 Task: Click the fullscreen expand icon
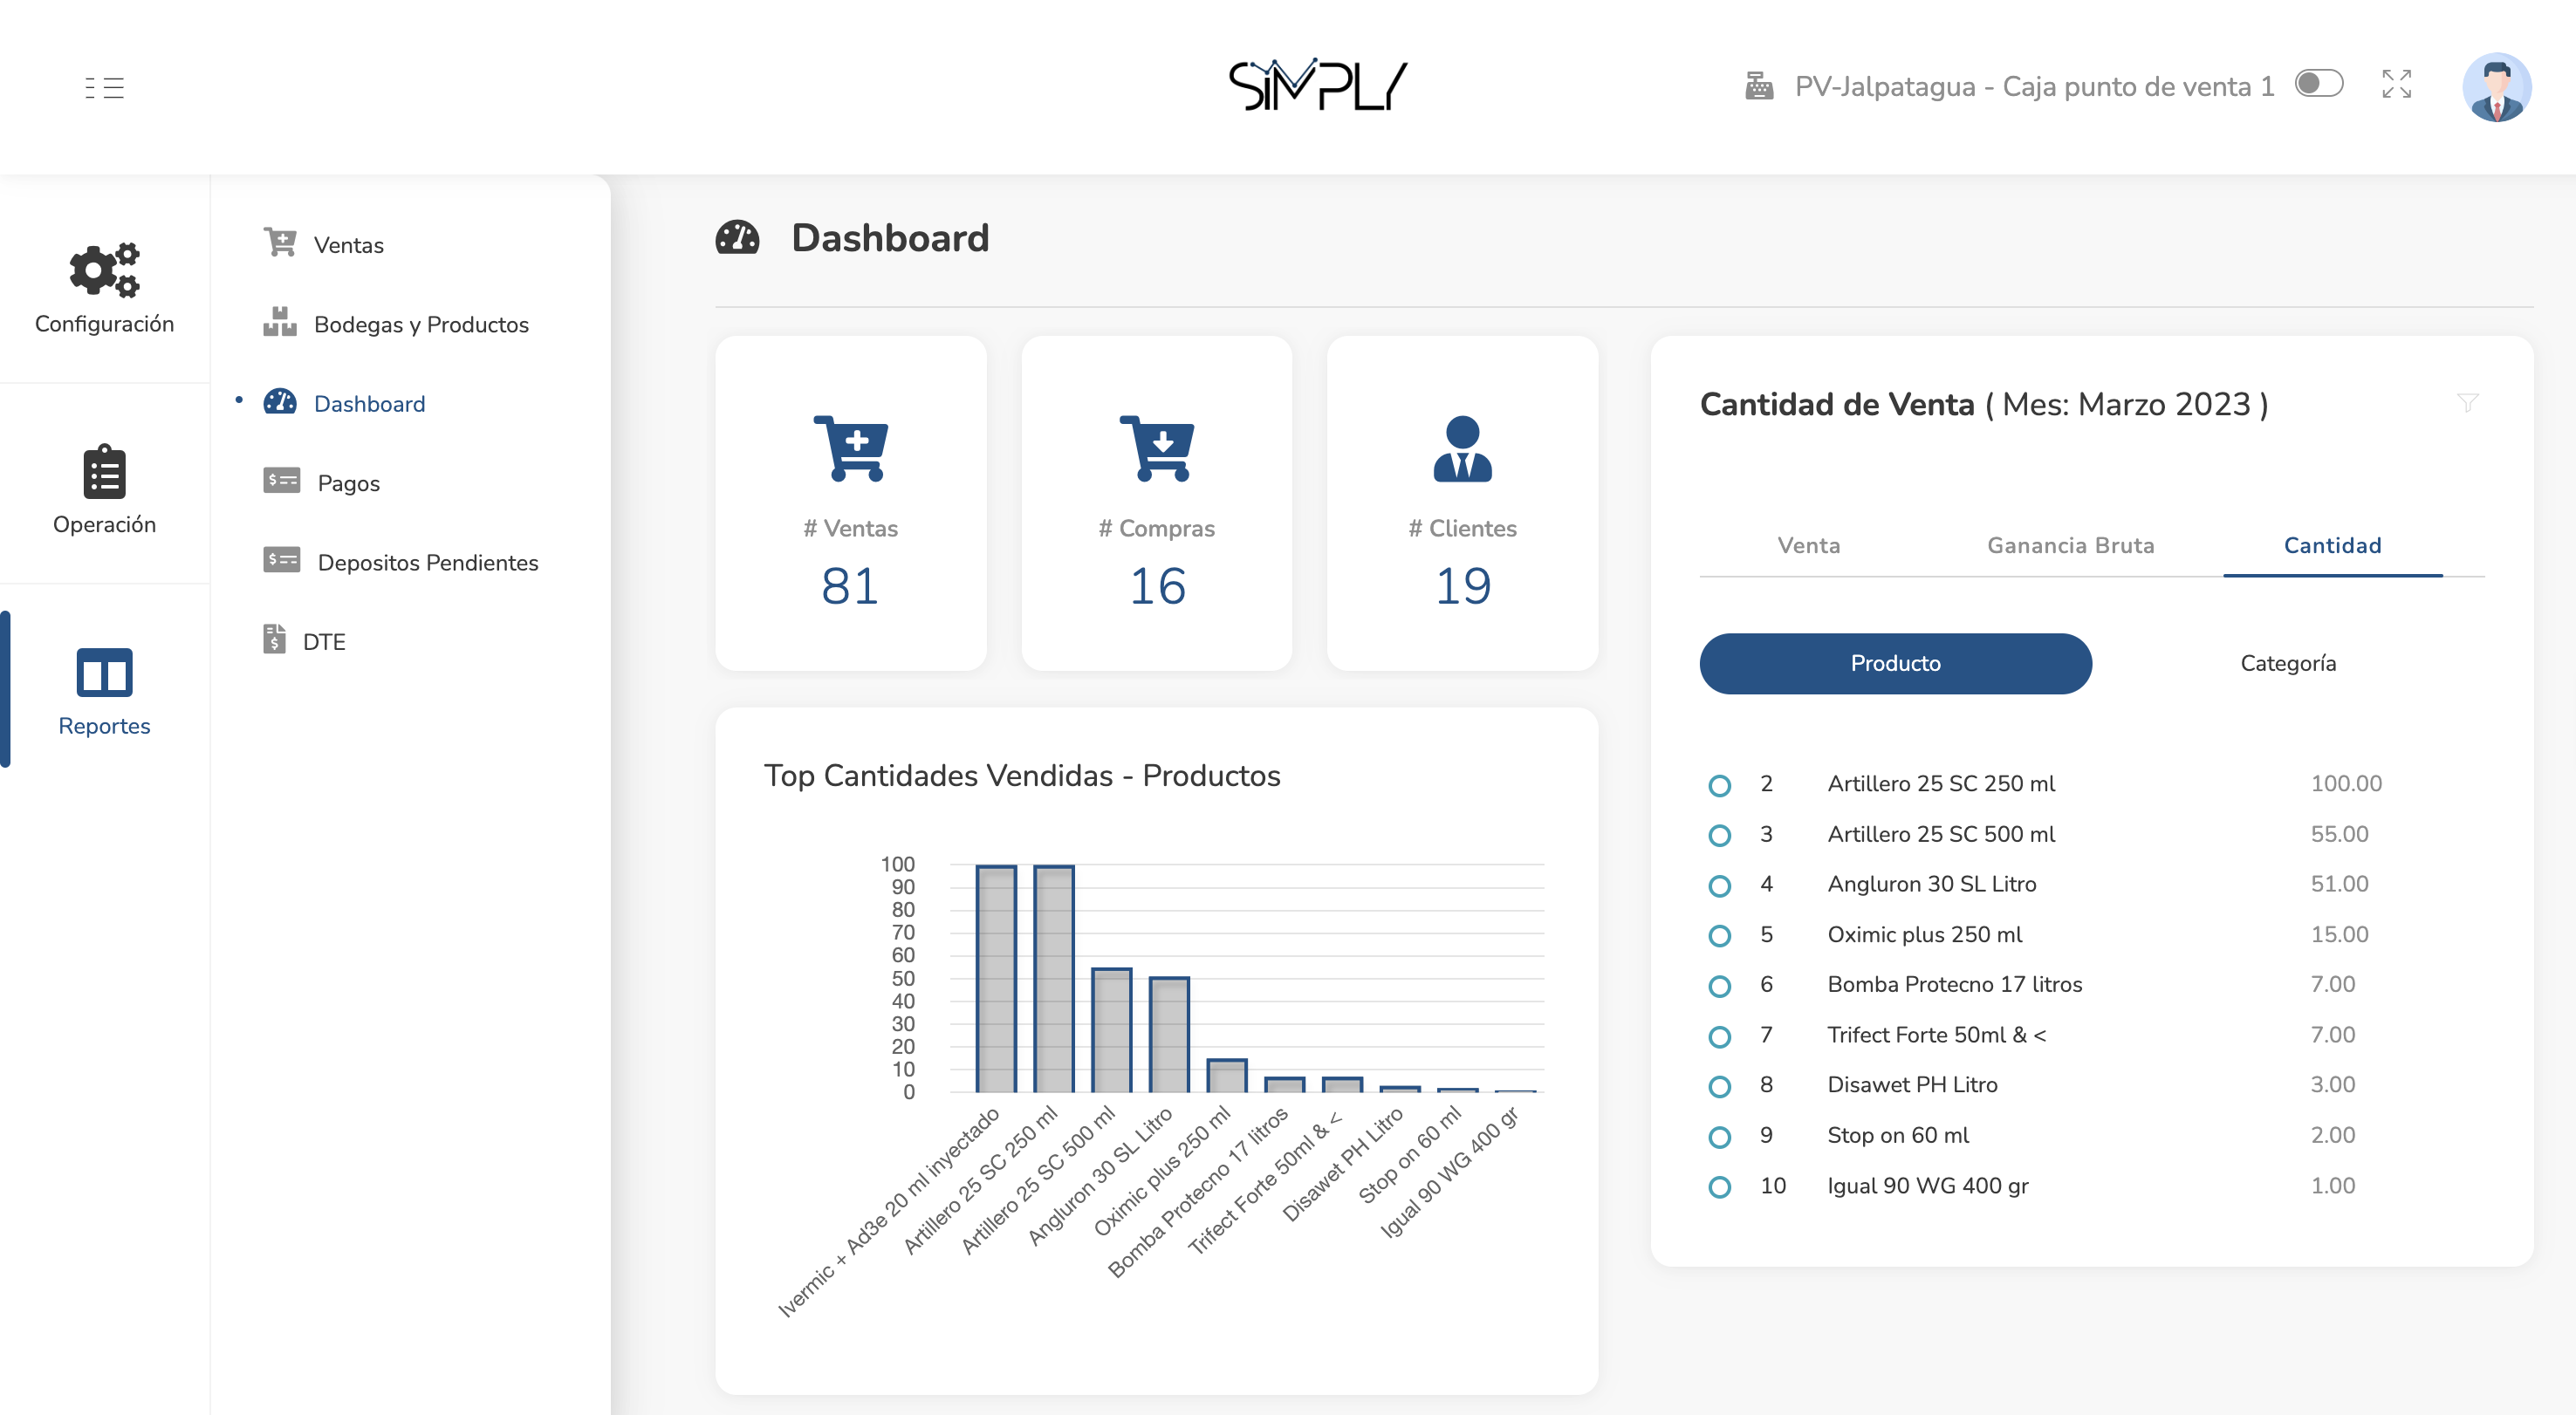coord(2396,84)
